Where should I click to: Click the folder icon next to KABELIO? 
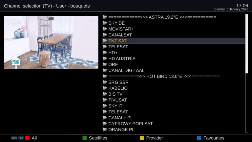point(105,88)
